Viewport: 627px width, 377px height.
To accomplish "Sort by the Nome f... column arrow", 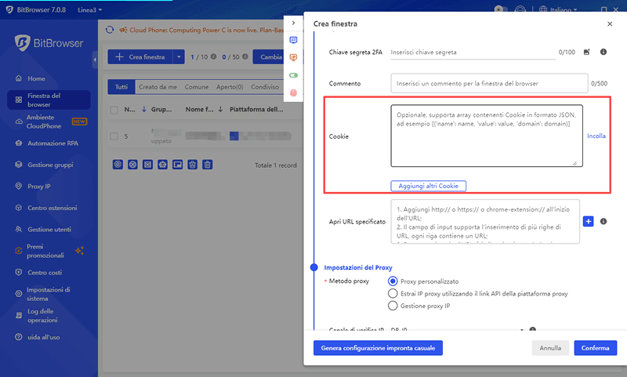I will [220, 109].
